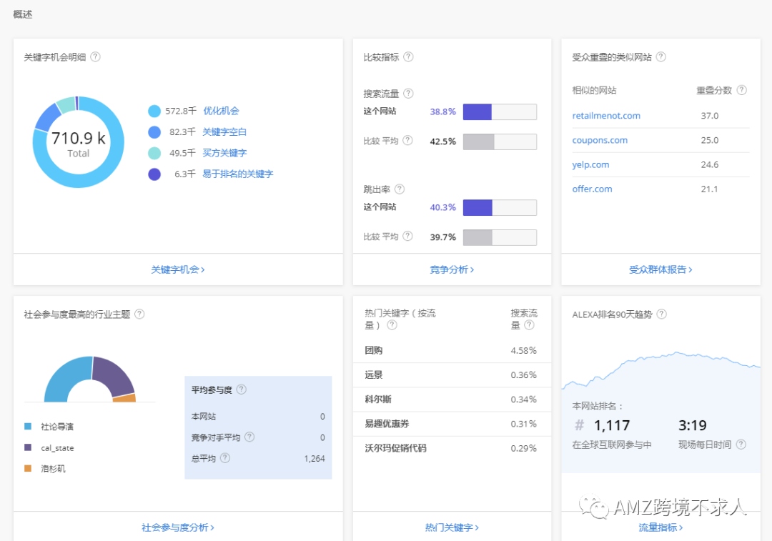
Task: Visit the coupons.com link
Action: (600, 140)
